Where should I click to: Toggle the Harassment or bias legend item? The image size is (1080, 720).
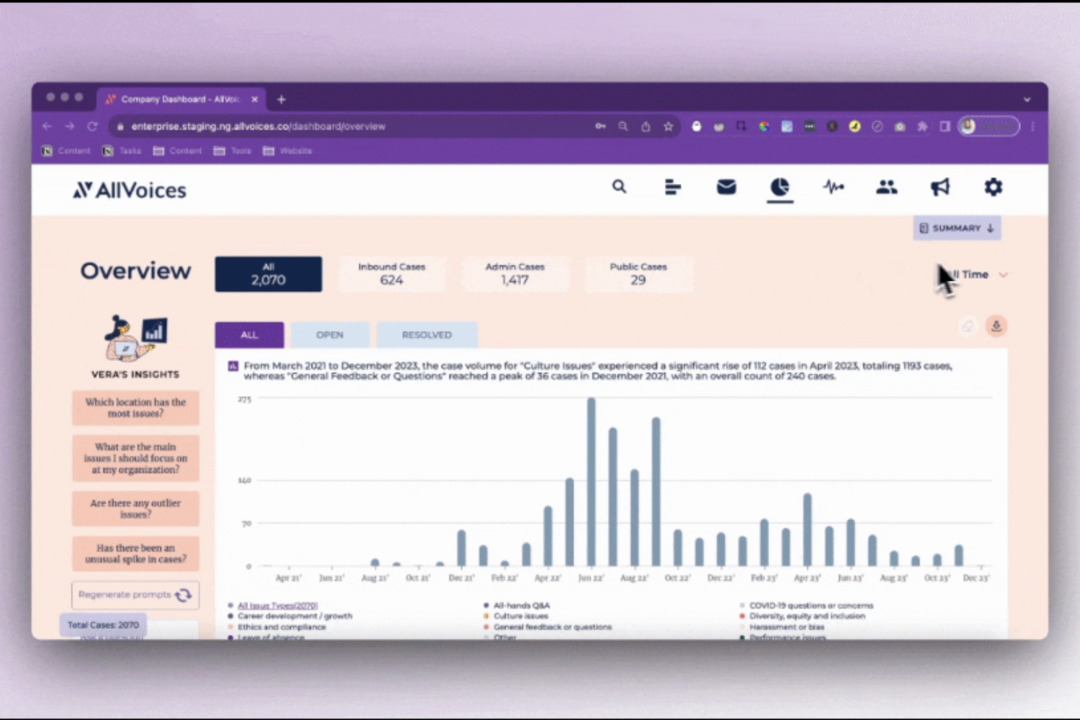787,627
